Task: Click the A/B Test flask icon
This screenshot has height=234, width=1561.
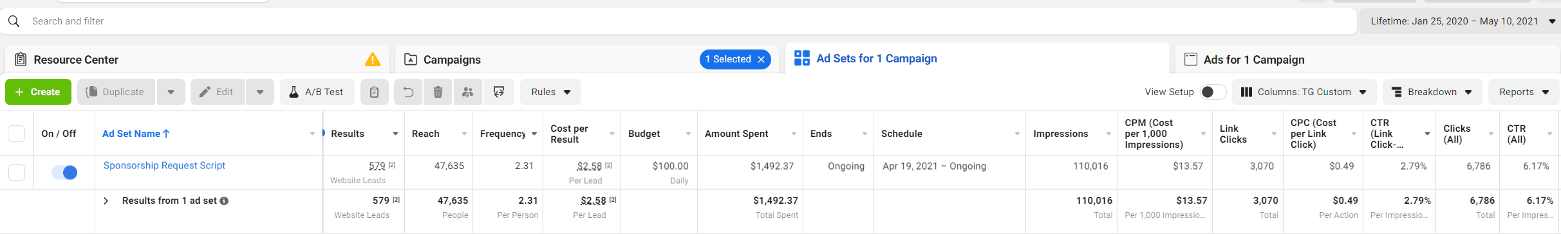Action: [294, 92]
